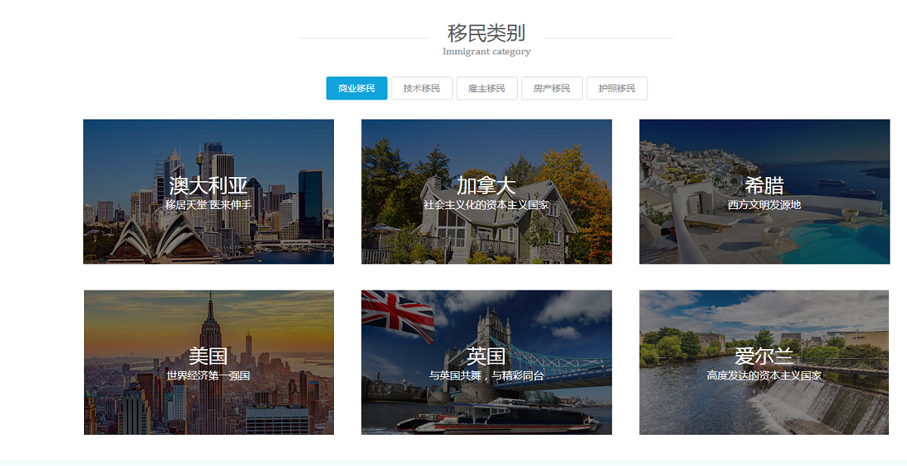Open the 英国 Tower Bridge card
Image resolution: width=907 pixels, height=466 pixels.
click(x=486, y=362)
